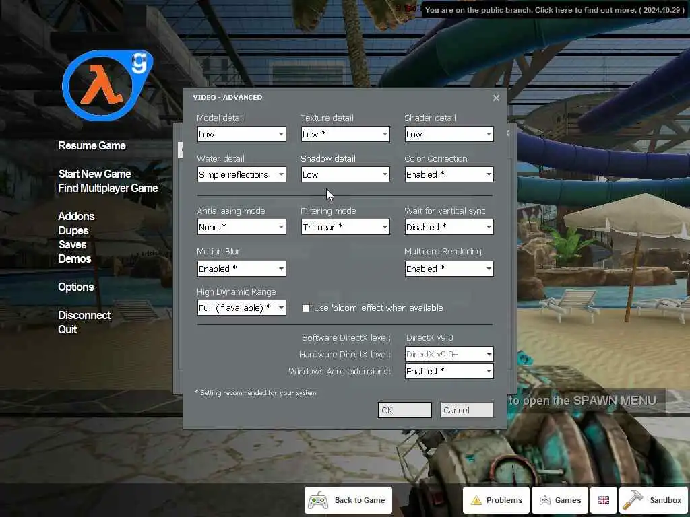Screen dimensions: 690x517
Task: Expand the Filtering mode dropdown
Action: tap(346, 227)
